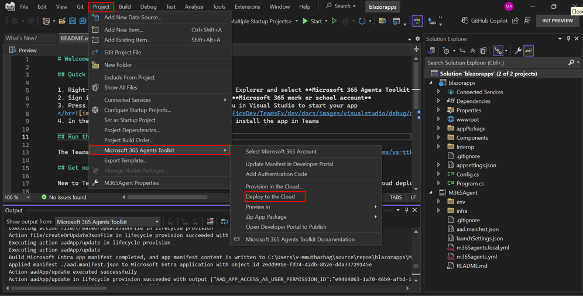Click the Properties wrench icon in Solution Explorer
This screenshot has width=583, height=296.
518,51
